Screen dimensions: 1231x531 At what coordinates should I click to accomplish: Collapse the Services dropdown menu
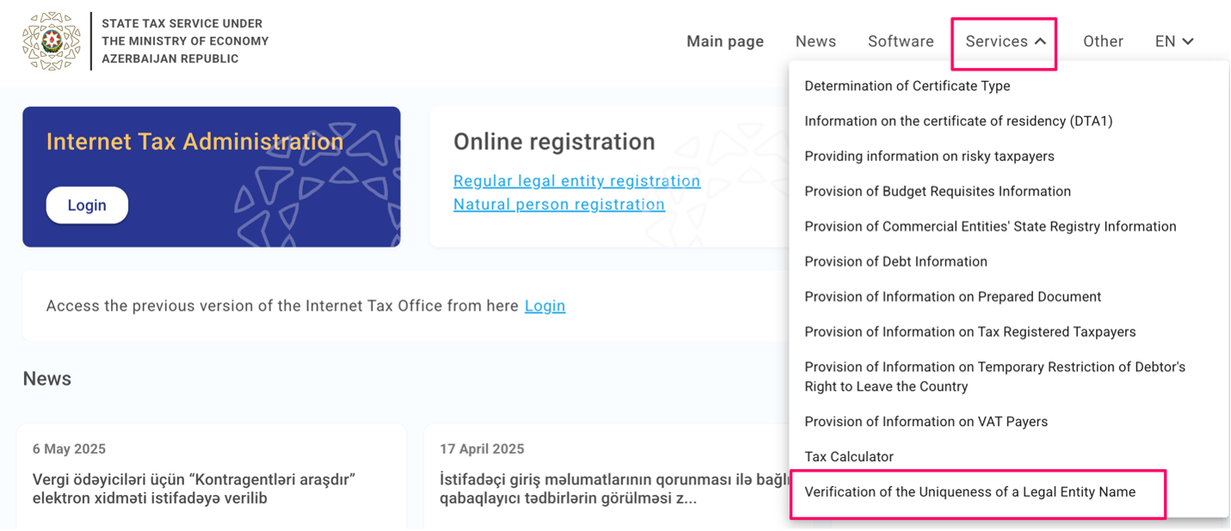click(1005, 41)
